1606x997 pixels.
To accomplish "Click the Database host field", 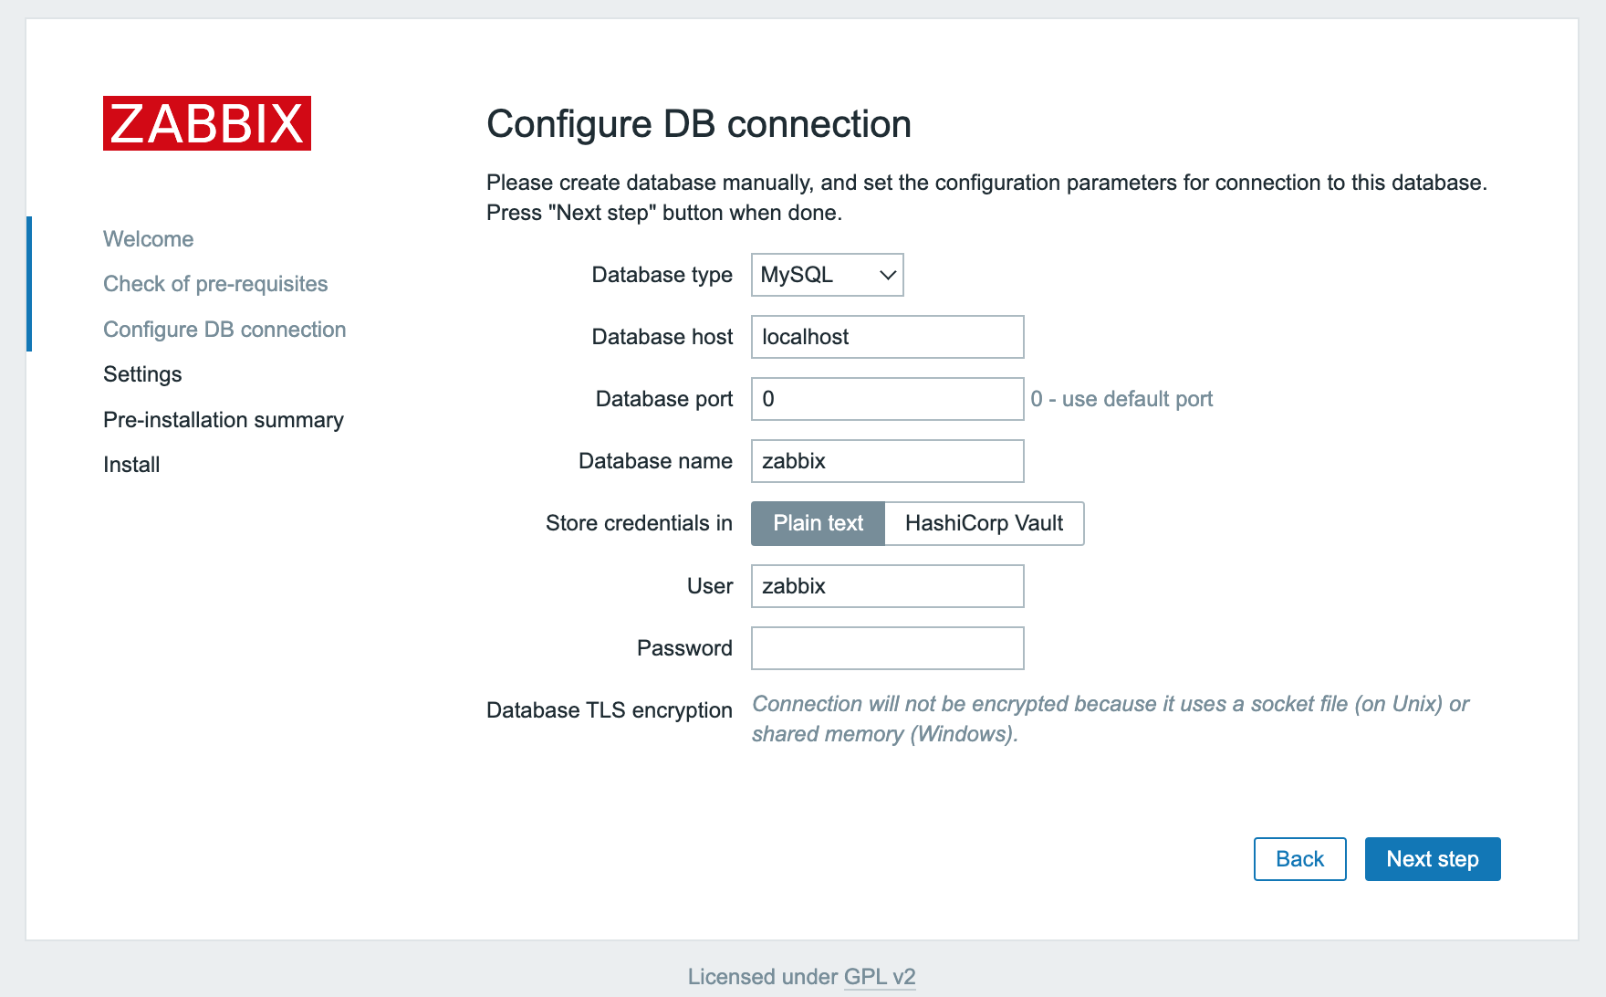I will (x=887, y=337).
